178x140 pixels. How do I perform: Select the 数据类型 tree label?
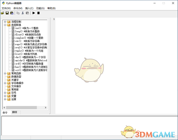[x=16, y=77]
